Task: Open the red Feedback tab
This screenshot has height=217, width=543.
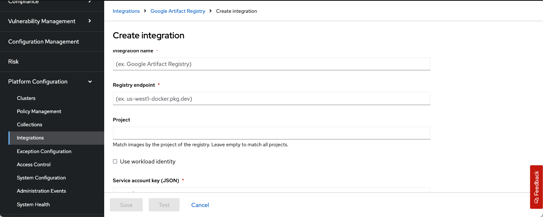Action: coord(536,187)
